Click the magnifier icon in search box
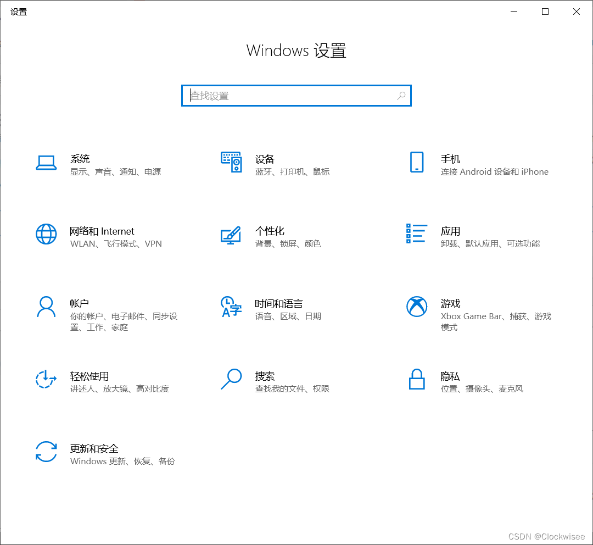The width and height of the screenshot is (593, 545). pyautogui.click(x=401, y=96)
